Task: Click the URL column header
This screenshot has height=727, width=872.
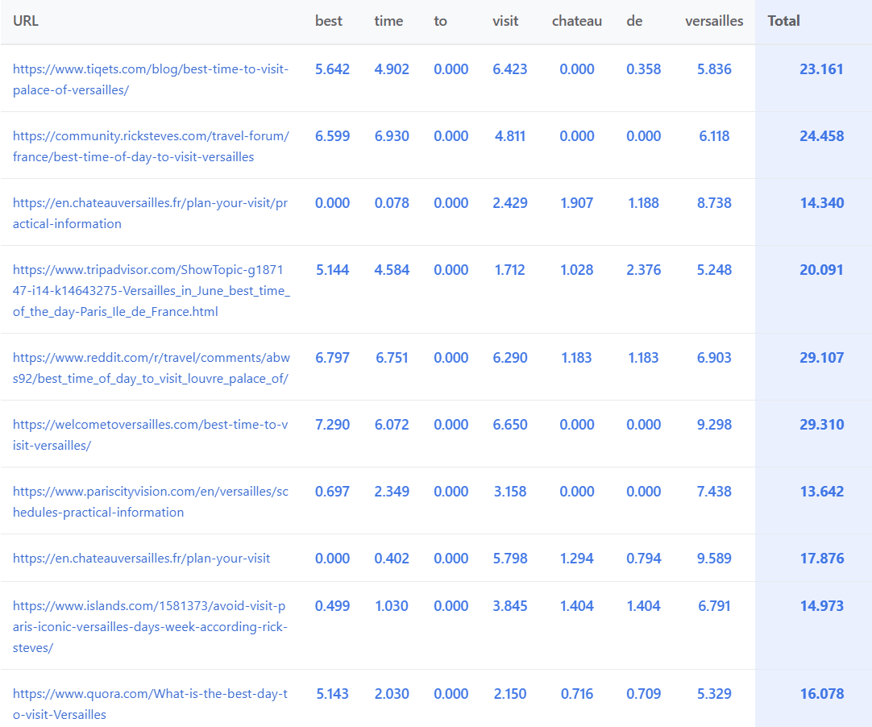Action: point(26,21)
